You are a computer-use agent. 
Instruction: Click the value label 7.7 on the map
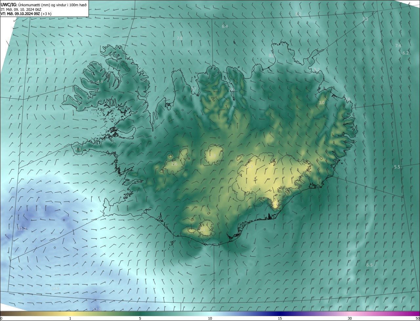[194, 89]
